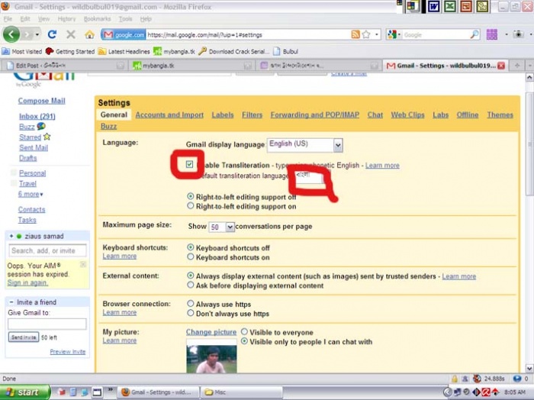Viewport: 534px width, 400px height.
Task: Stop loading with the X icon
Action: tap(71, 34)
